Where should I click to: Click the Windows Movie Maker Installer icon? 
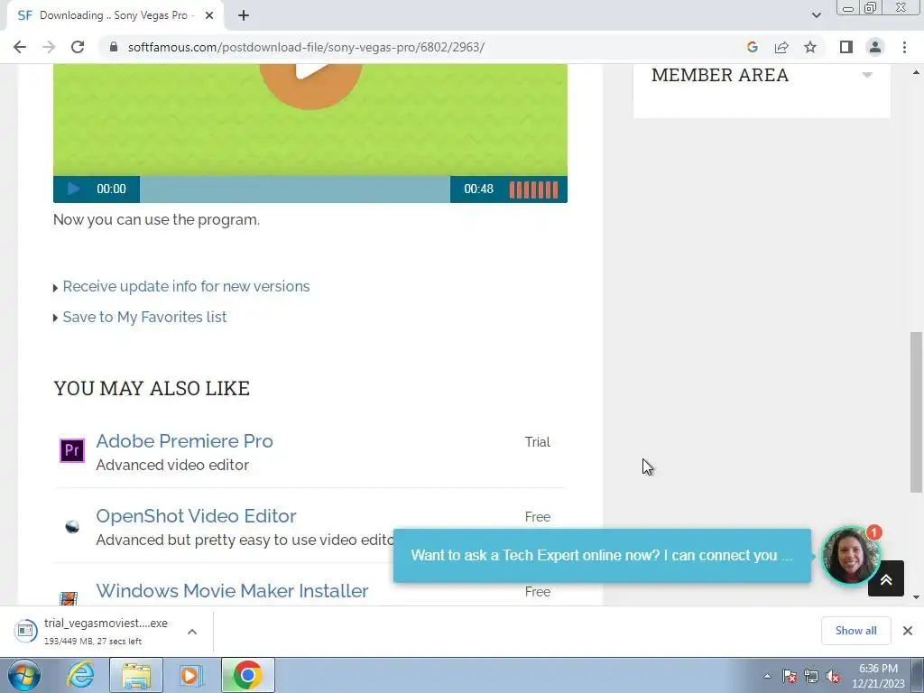tap(69, 598)
